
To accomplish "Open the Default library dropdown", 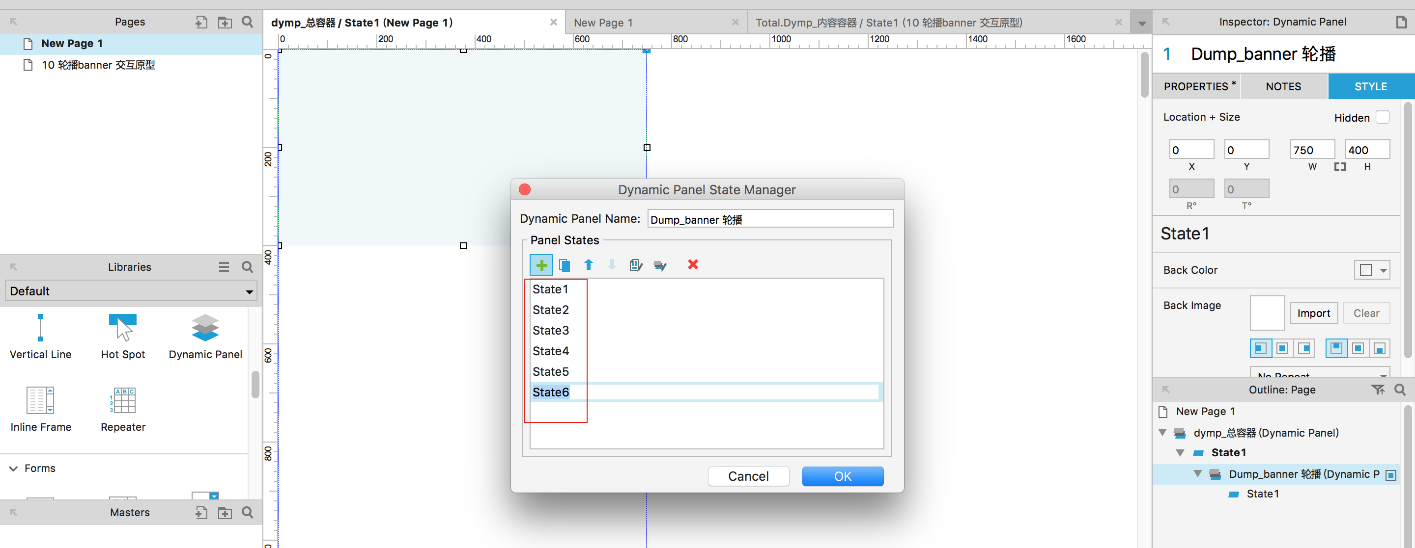I will pyautogui.click(x=131, y=291).
